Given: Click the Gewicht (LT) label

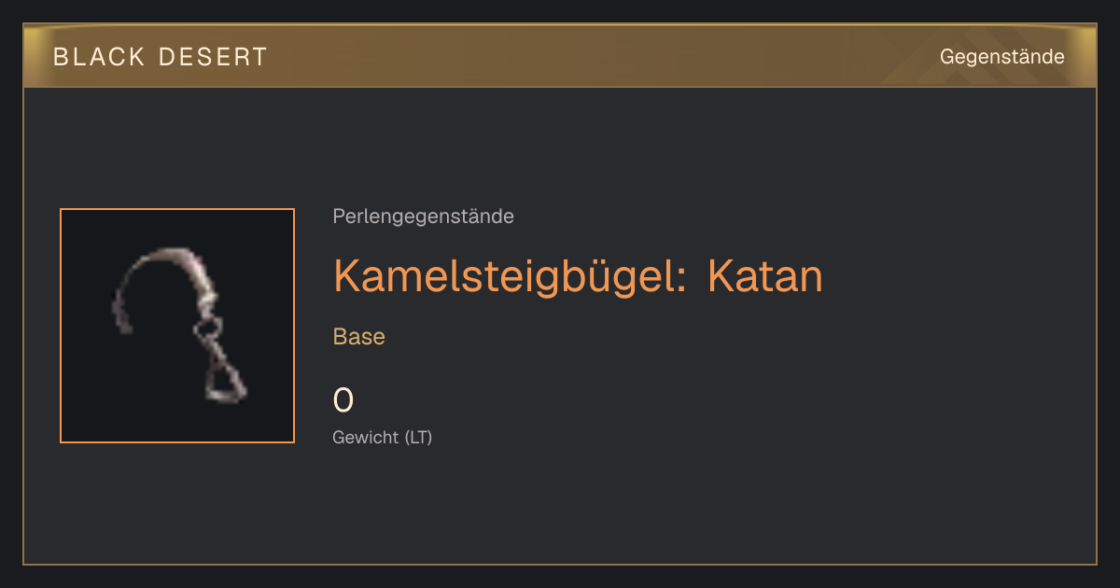Looking at the screenshot, I should pyautogui.click(x=383, y=437).
